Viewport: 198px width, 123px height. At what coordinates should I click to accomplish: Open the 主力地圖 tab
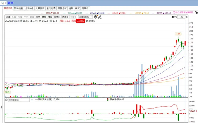[x=51, y=8]
